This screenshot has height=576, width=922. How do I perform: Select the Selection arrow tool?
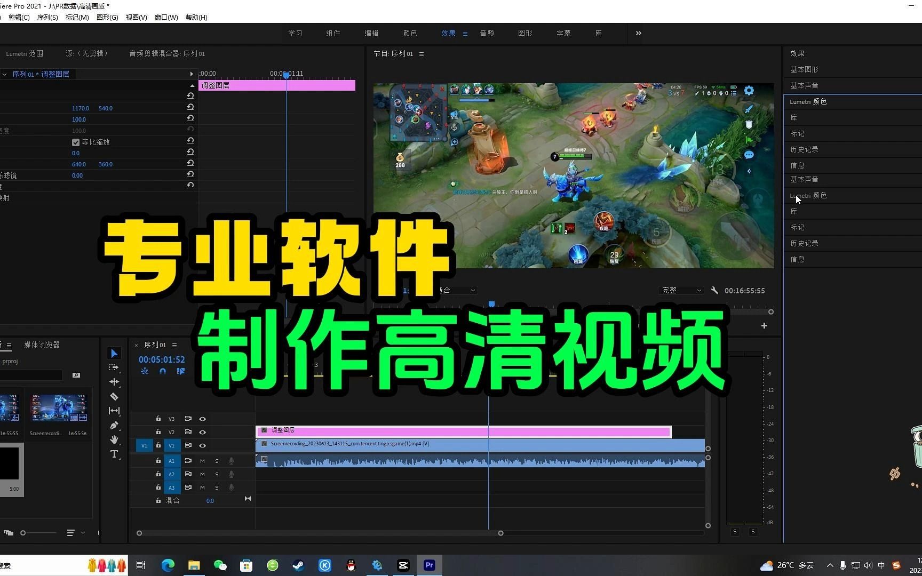[x=114, y=353]
